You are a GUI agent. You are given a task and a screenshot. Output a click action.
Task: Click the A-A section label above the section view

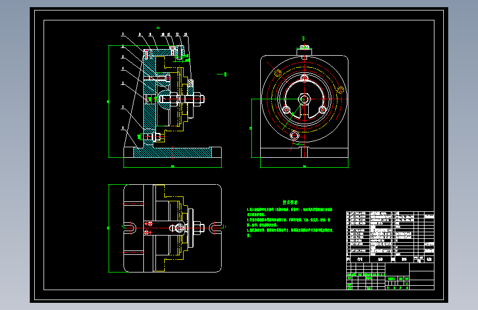158,28
